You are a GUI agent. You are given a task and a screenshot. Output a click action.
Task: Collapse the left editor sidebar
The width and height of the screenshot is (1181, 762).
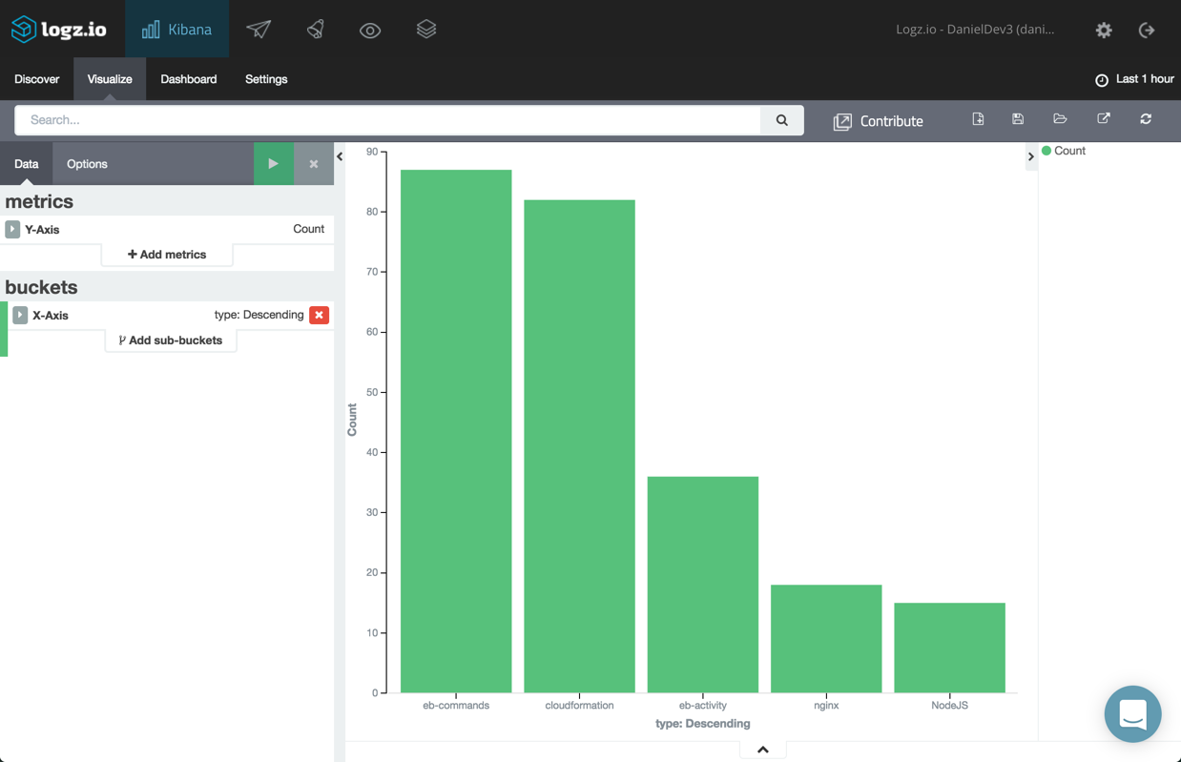[340, 156]
